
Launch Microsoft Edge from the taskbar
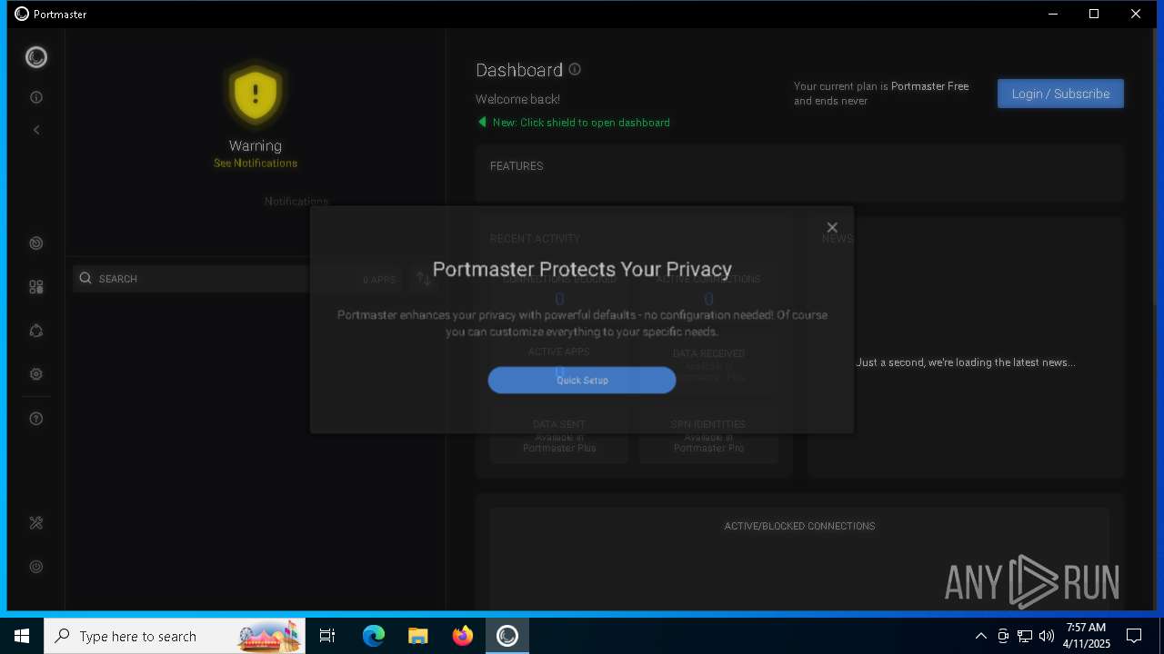(x=374, y=636)
